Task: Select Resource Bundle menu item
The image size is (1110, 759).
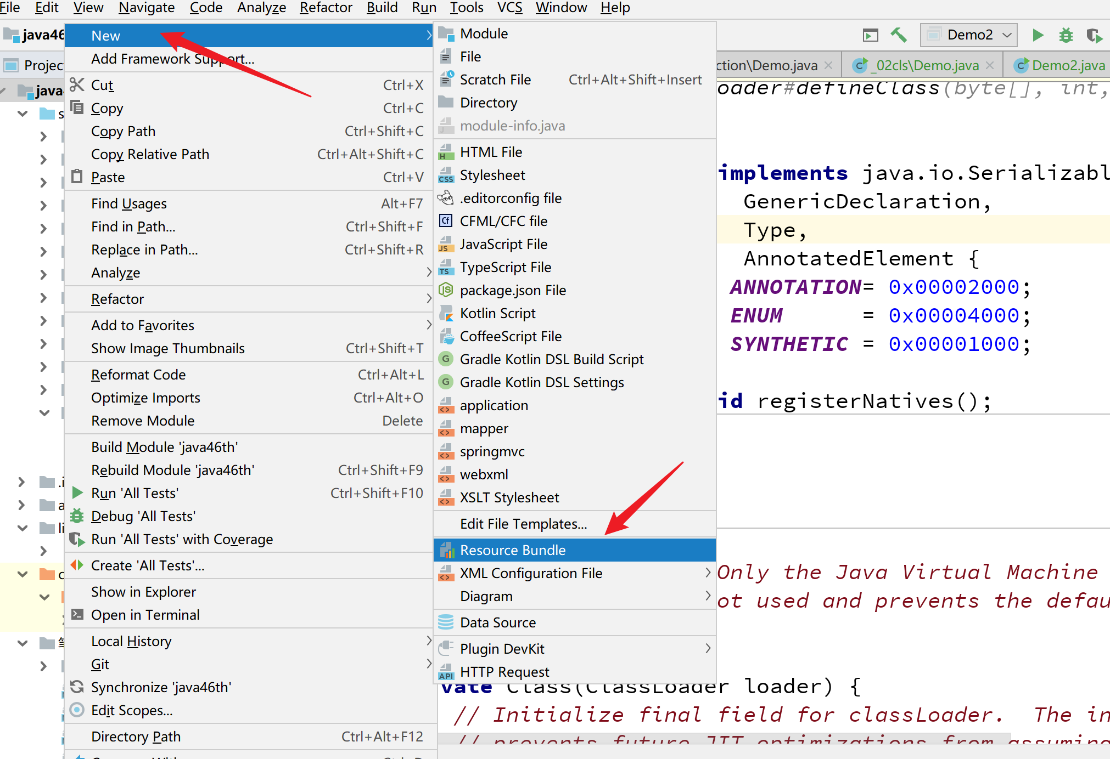Action: pos(512,550)
